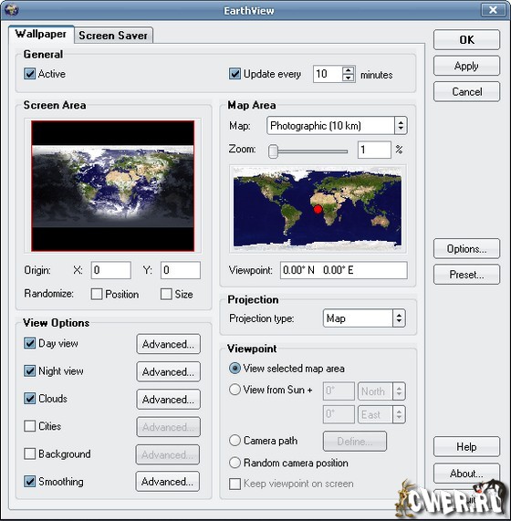
Task: Click the Screen Area Earth preview image
Action: [x=112, y=186]
